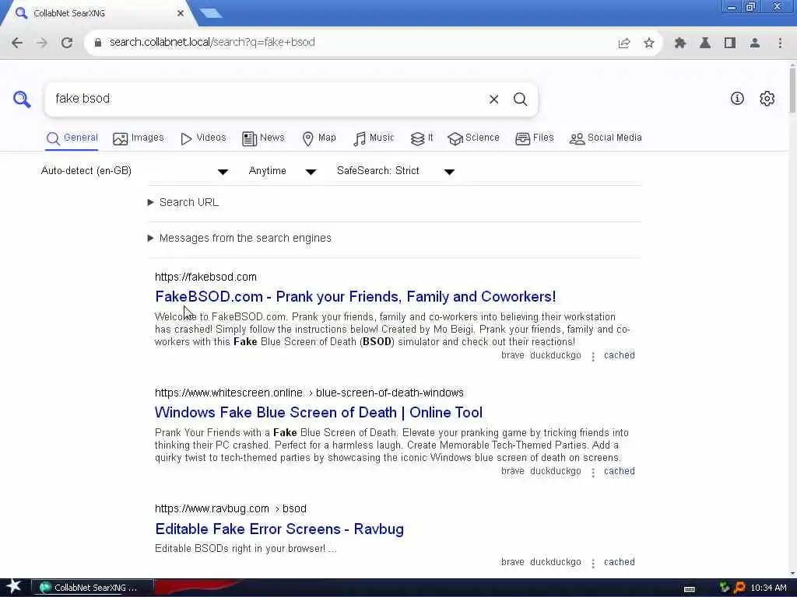
Task: Switch to the Music tab
Action: 374,138
